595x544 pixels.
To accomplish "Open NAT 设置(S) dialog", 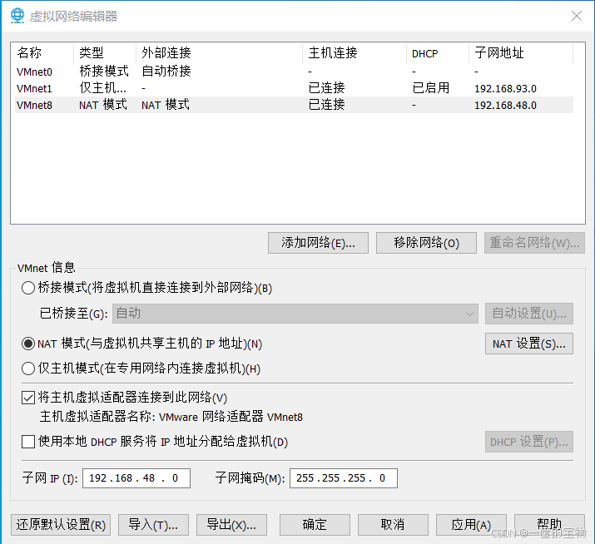I will tap(529, 344).
